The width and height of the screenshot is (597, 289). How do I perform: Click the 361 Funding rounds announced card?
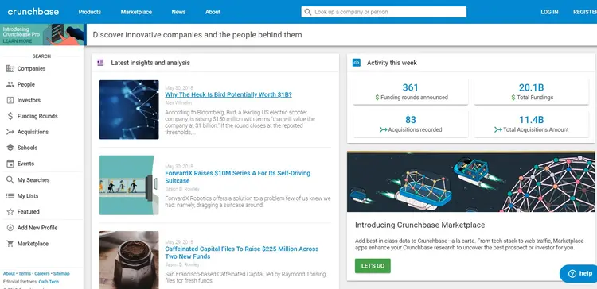(x=411, y=92)
